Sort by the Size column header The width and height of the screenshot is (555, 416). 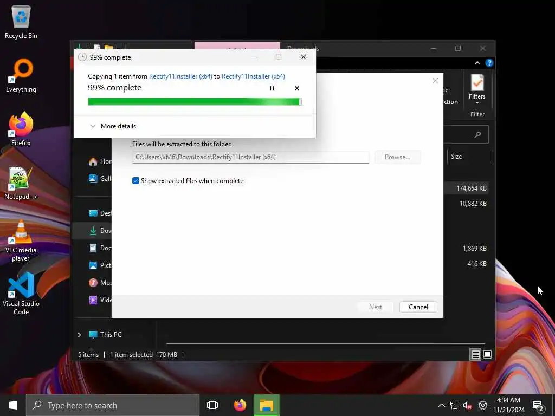coord(456,157)
